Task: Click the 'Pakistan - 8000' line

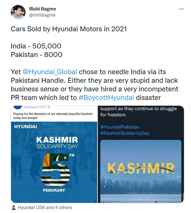Action: (36, 54)
